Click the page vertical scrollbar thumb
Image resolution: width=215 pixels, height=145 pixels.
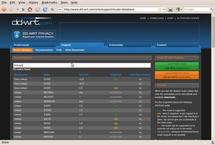(x=213, y=32)
